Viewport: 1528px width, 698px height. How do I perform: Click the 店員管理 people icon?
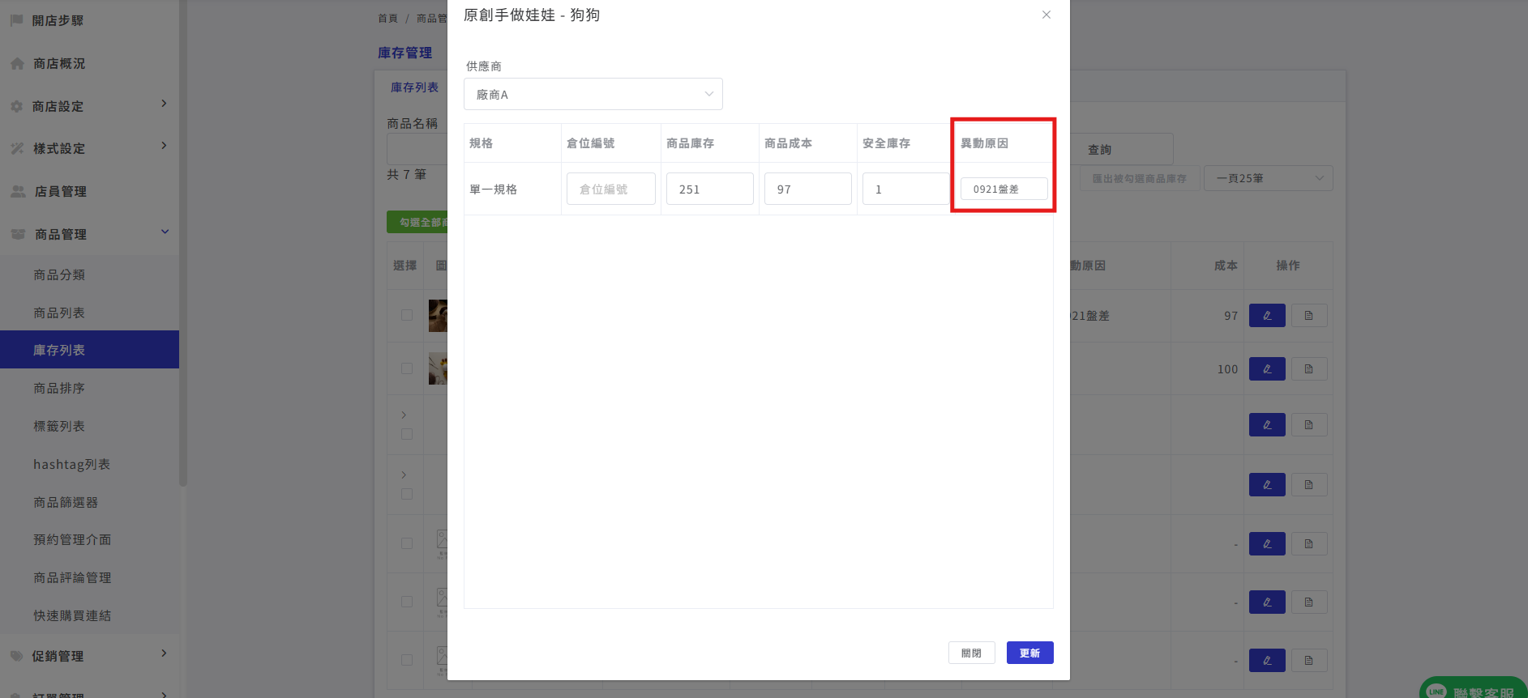[x=18, y=191]
